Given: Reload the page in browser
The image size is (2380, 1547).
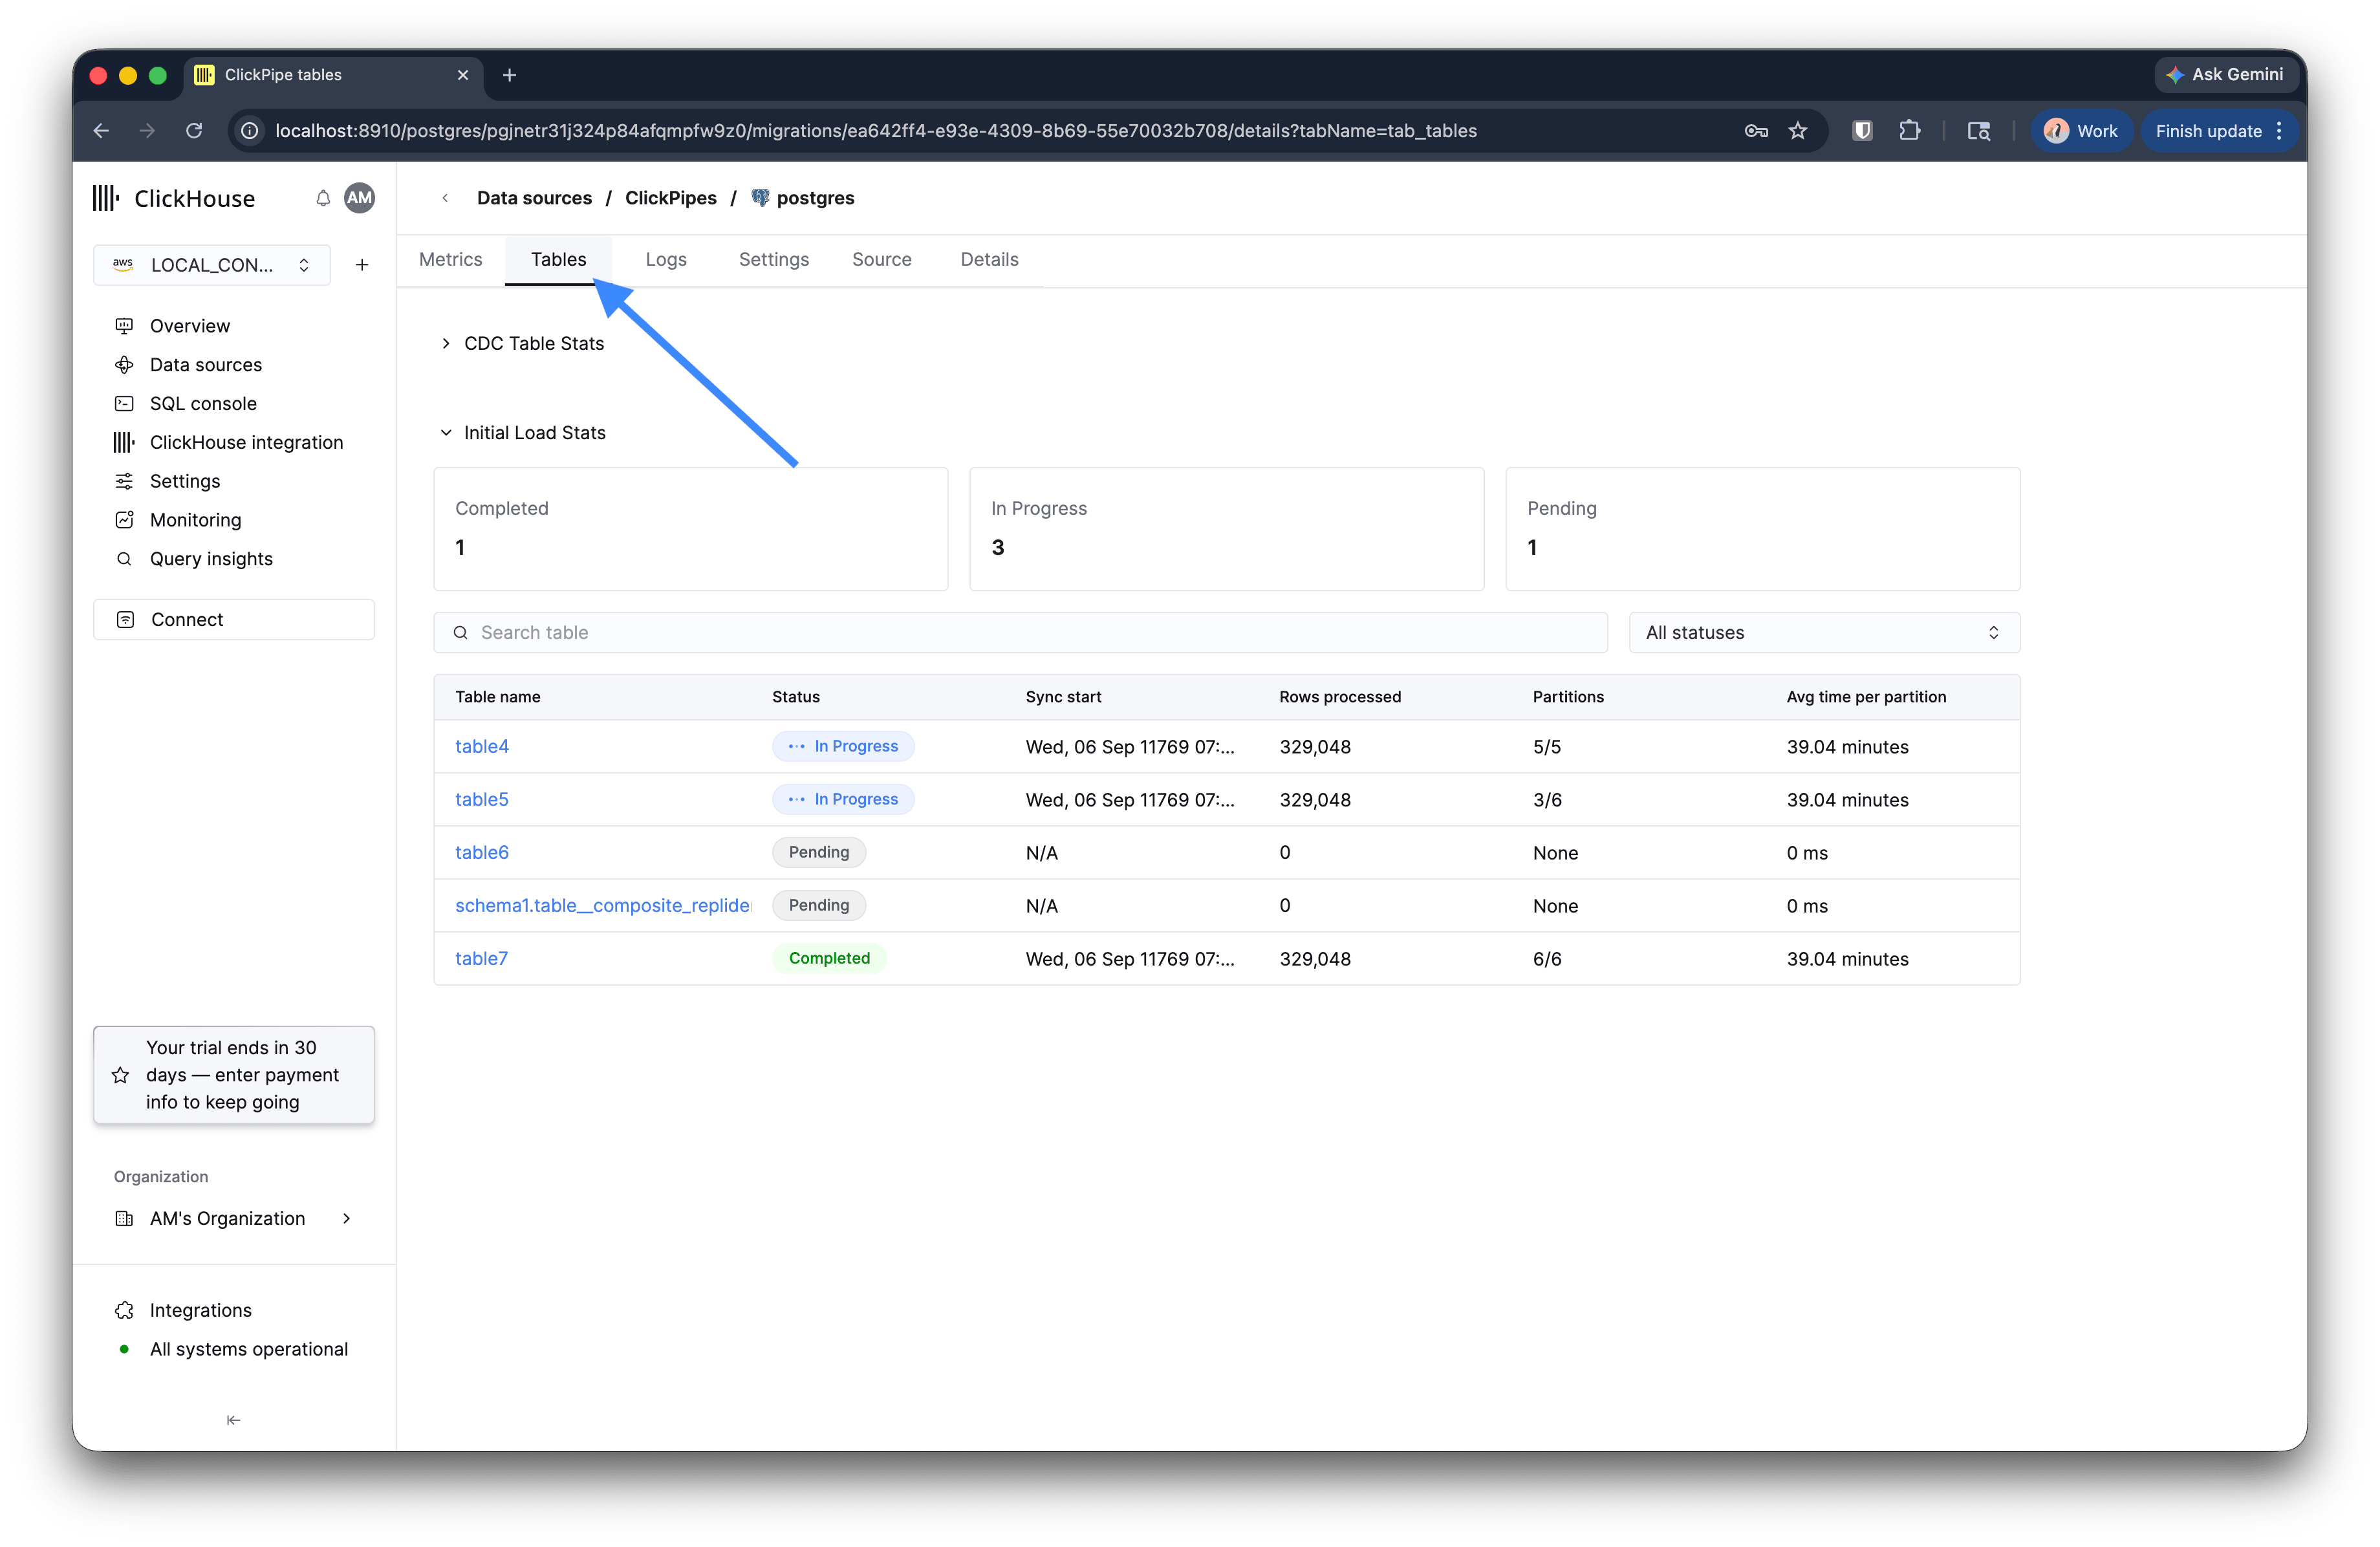Looking at the screenshot, I should (x=194, y=131).
